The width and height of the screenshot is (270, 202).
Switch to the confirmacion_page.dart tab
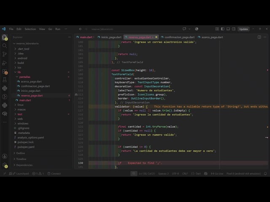click(178, 37)
